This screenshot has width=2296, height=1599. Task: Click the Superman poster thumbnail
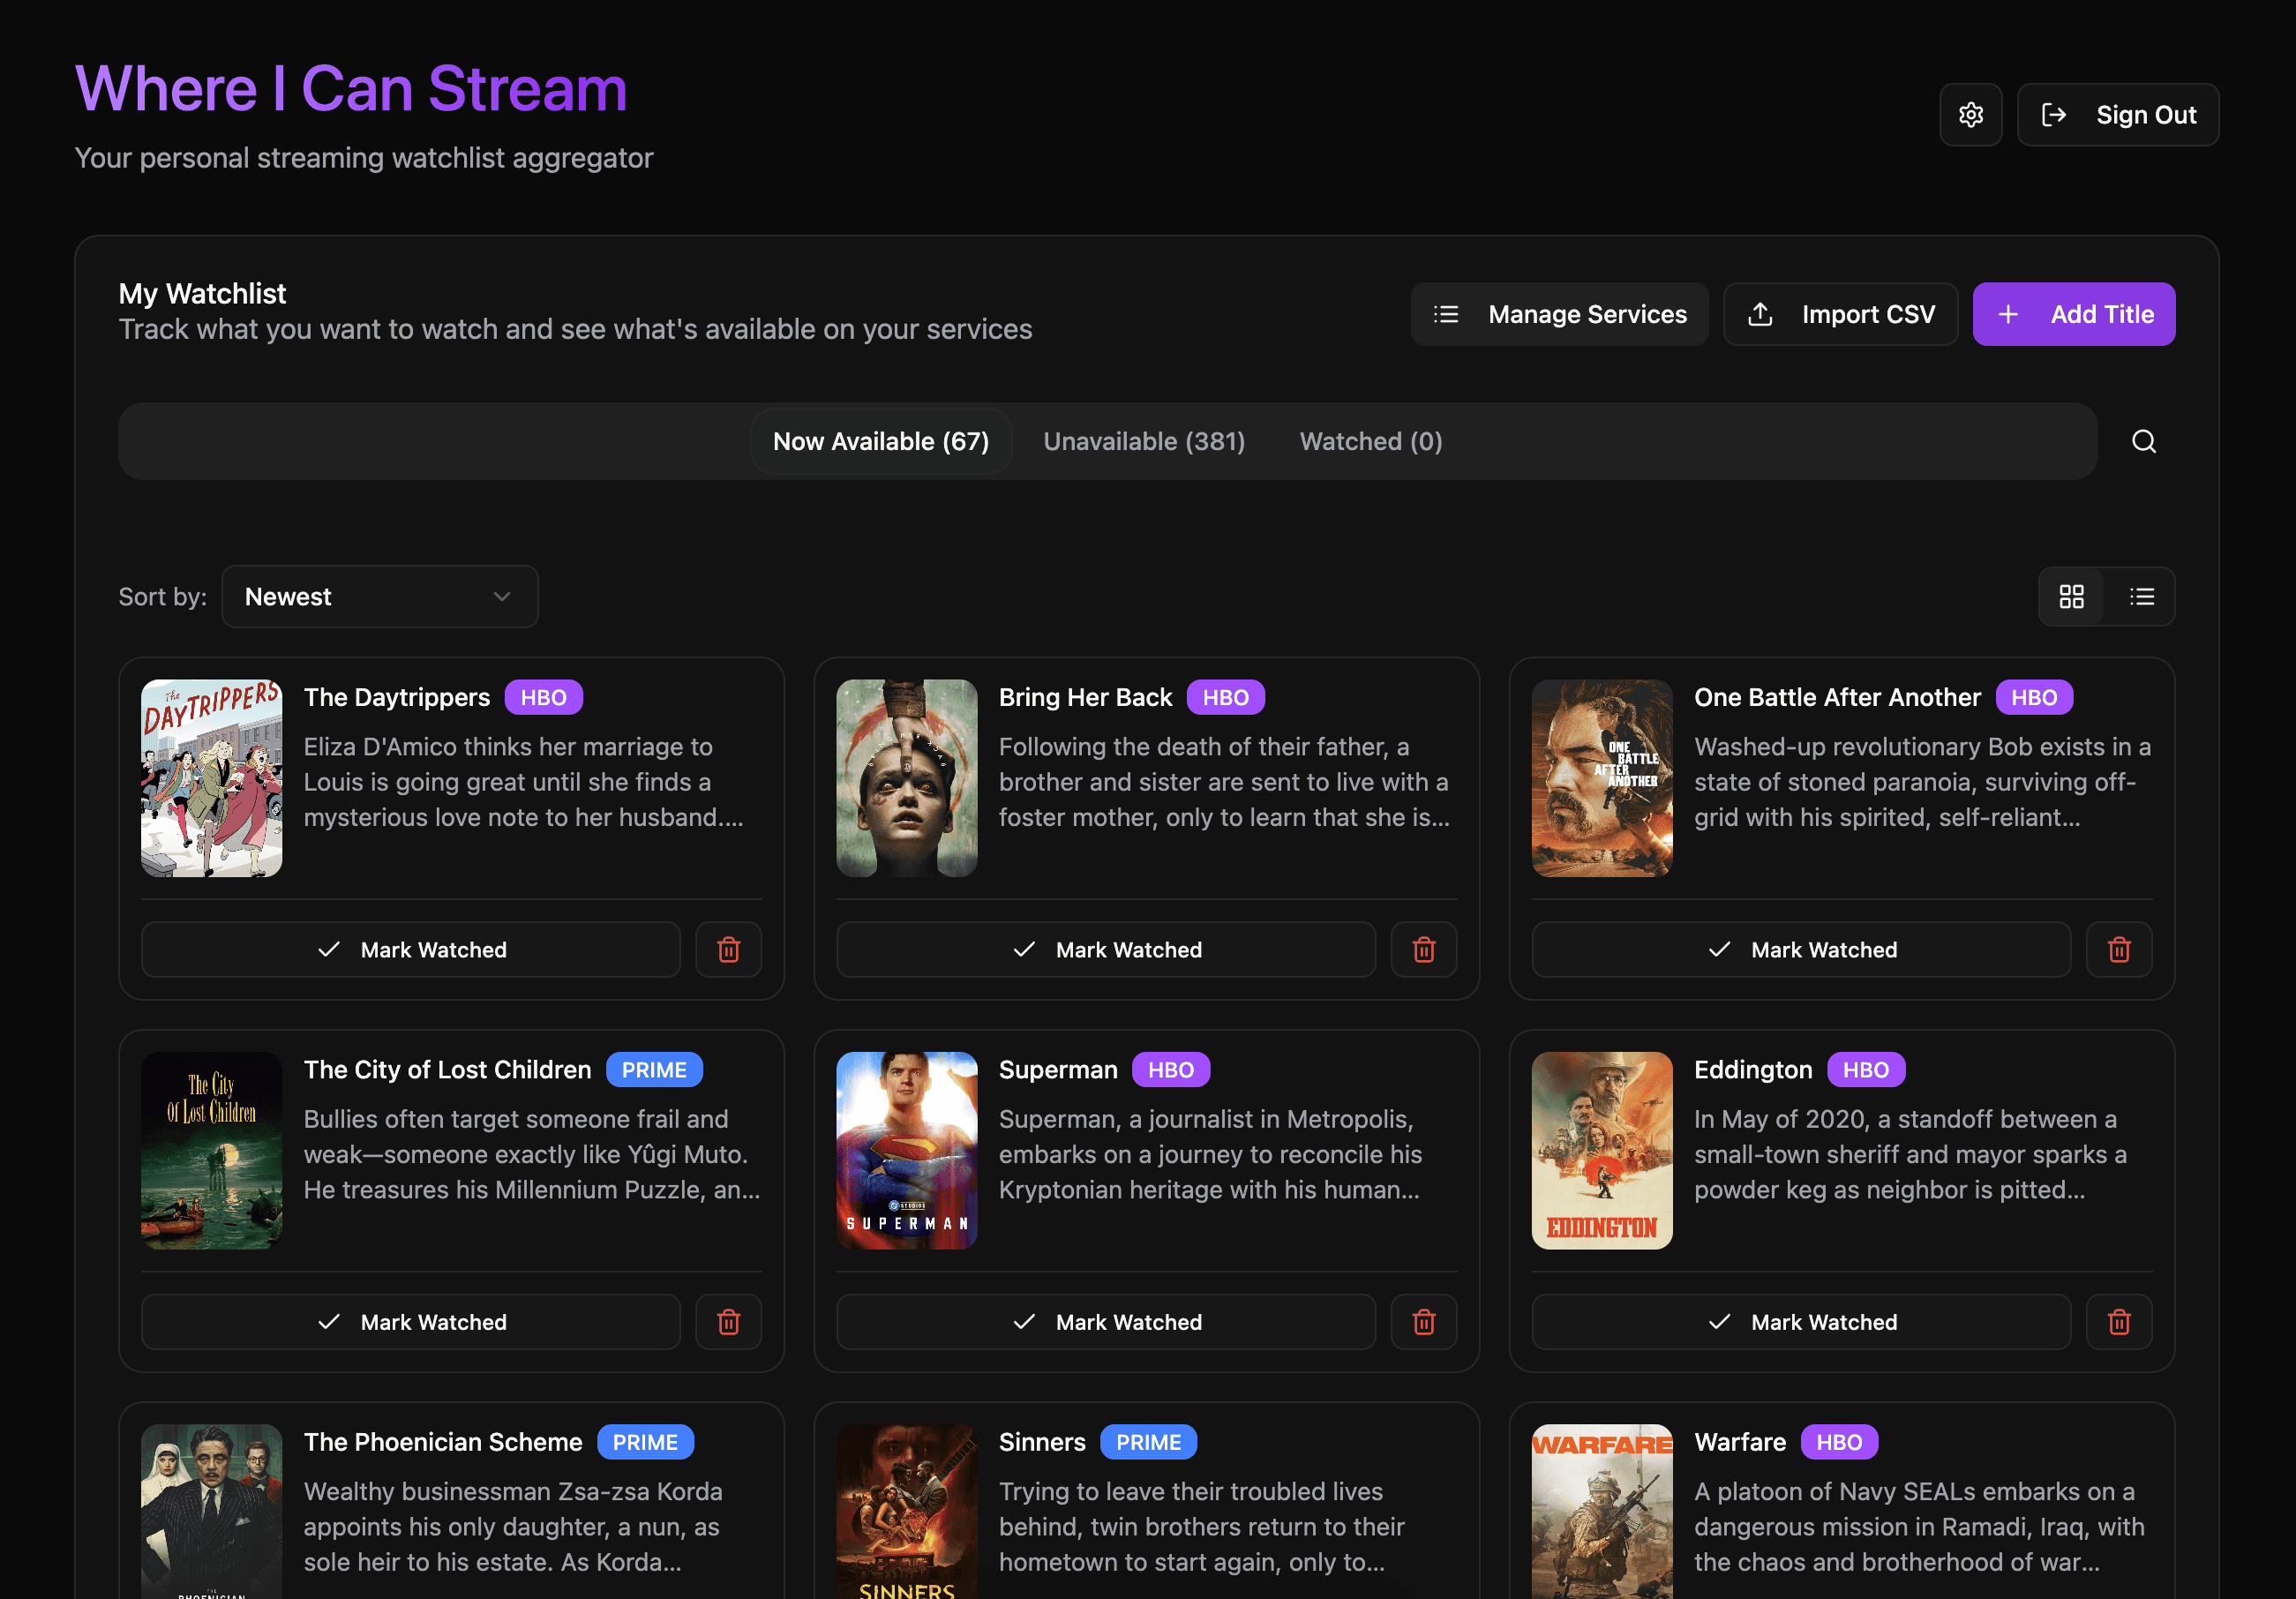tap(906, 1150)
